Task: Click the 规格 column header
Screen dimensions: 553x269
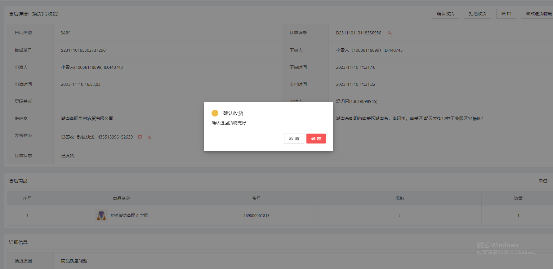Action: point(399,198)
